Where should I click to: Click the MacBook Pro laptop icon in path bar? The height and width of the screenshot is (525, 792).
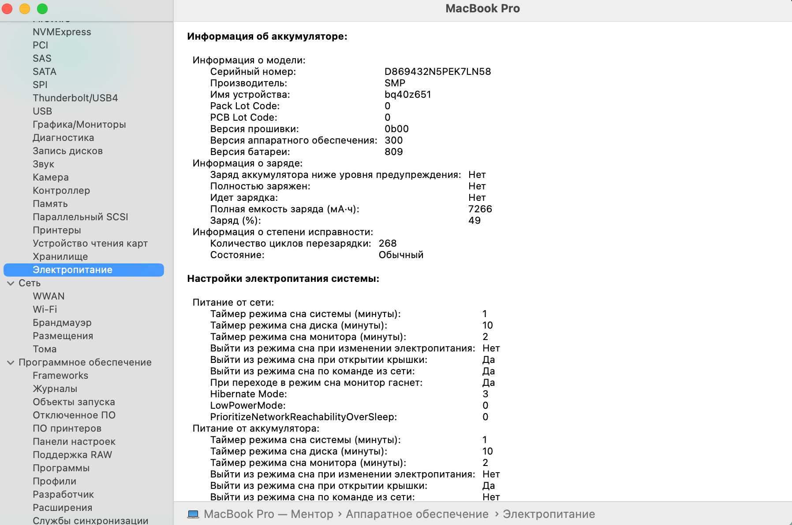(x=193, y=514)
